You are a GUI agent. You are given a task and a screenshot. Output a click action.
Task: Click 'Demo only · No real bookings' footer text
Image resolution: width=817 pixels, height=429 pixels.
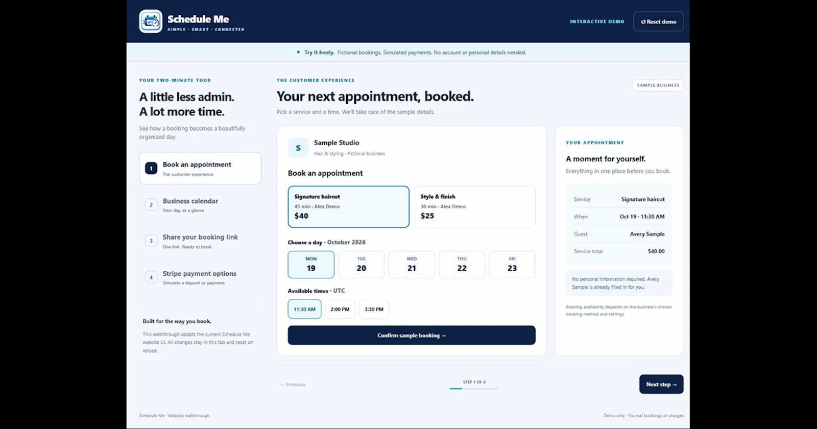[643, 415]
